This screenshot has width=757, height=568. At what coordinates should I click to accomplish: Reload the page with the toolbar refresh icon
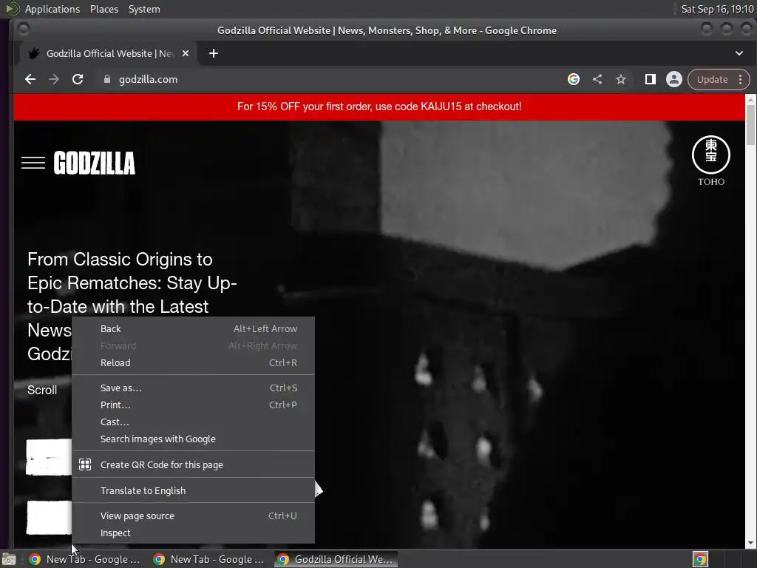78,79
